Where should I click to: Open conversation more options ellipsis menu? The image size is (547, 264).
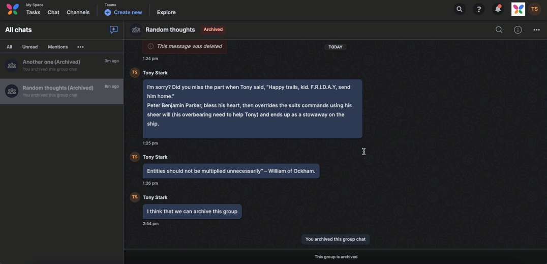536,30
